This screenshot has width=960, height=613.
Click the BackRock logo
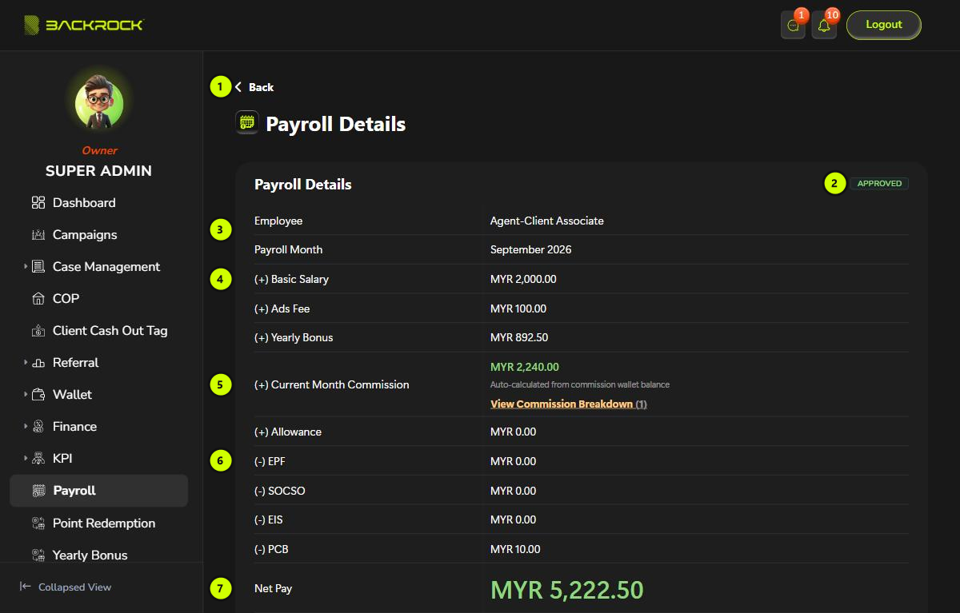pyautogui.click(x=83, y=25)
